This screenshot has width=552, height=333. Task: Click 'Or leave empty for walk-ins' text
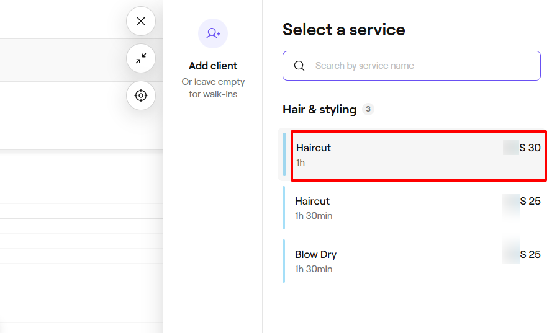(x=213, y=88)
